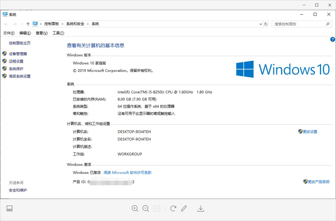Rotate the image clockwise
The image size is (336, 221).
[173, 209]
